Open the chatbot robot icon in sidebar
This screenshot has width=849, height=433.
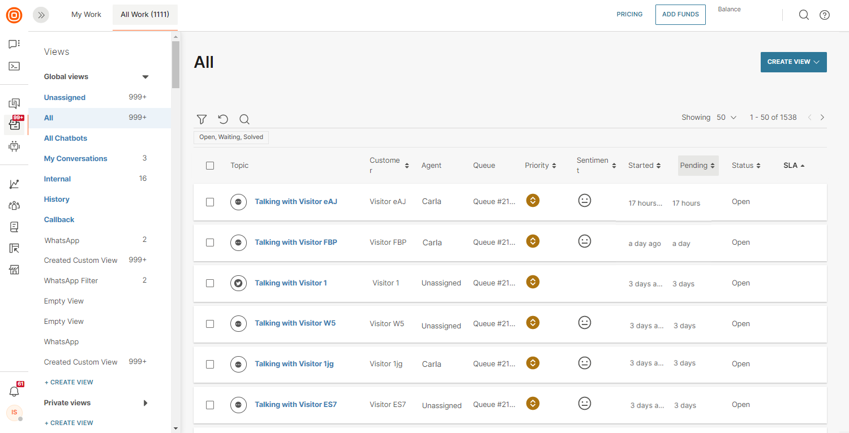(14, 146)
